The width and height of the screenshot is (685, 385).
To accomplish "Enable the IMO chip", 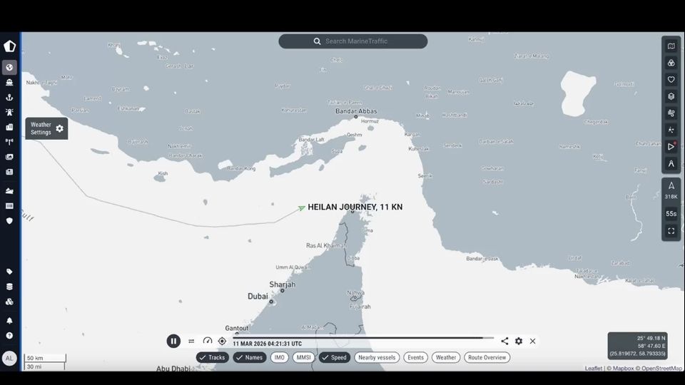I will 280,357.
